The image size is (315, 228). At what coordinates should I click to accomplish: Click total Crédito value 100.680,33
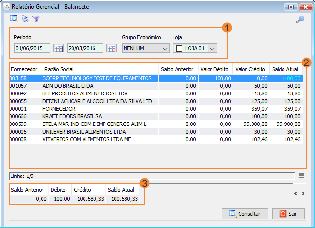pyautogui.click(x=88, y=199)
